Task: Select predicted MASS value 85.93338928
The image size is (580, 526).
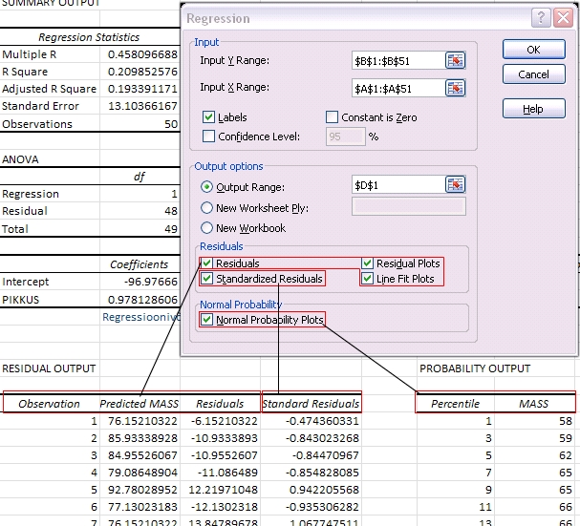Action: 140,438
